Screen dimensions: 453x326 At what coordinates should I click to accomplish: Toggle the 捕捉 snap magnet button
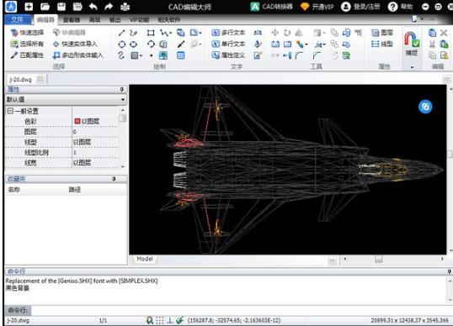(412, 43)
